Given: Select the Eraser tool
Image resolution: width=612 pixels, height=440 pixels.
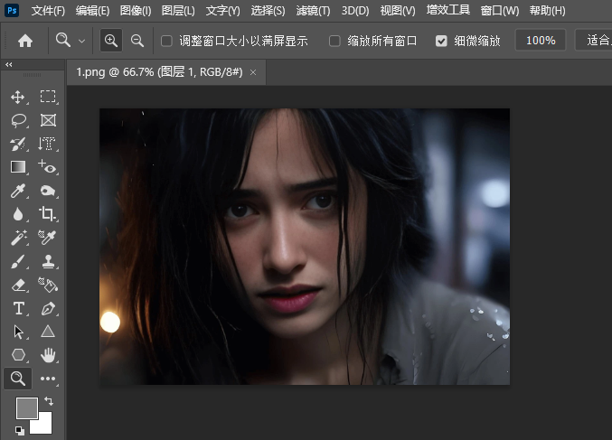Looking at the screenshot, I should tap(18, 286).
